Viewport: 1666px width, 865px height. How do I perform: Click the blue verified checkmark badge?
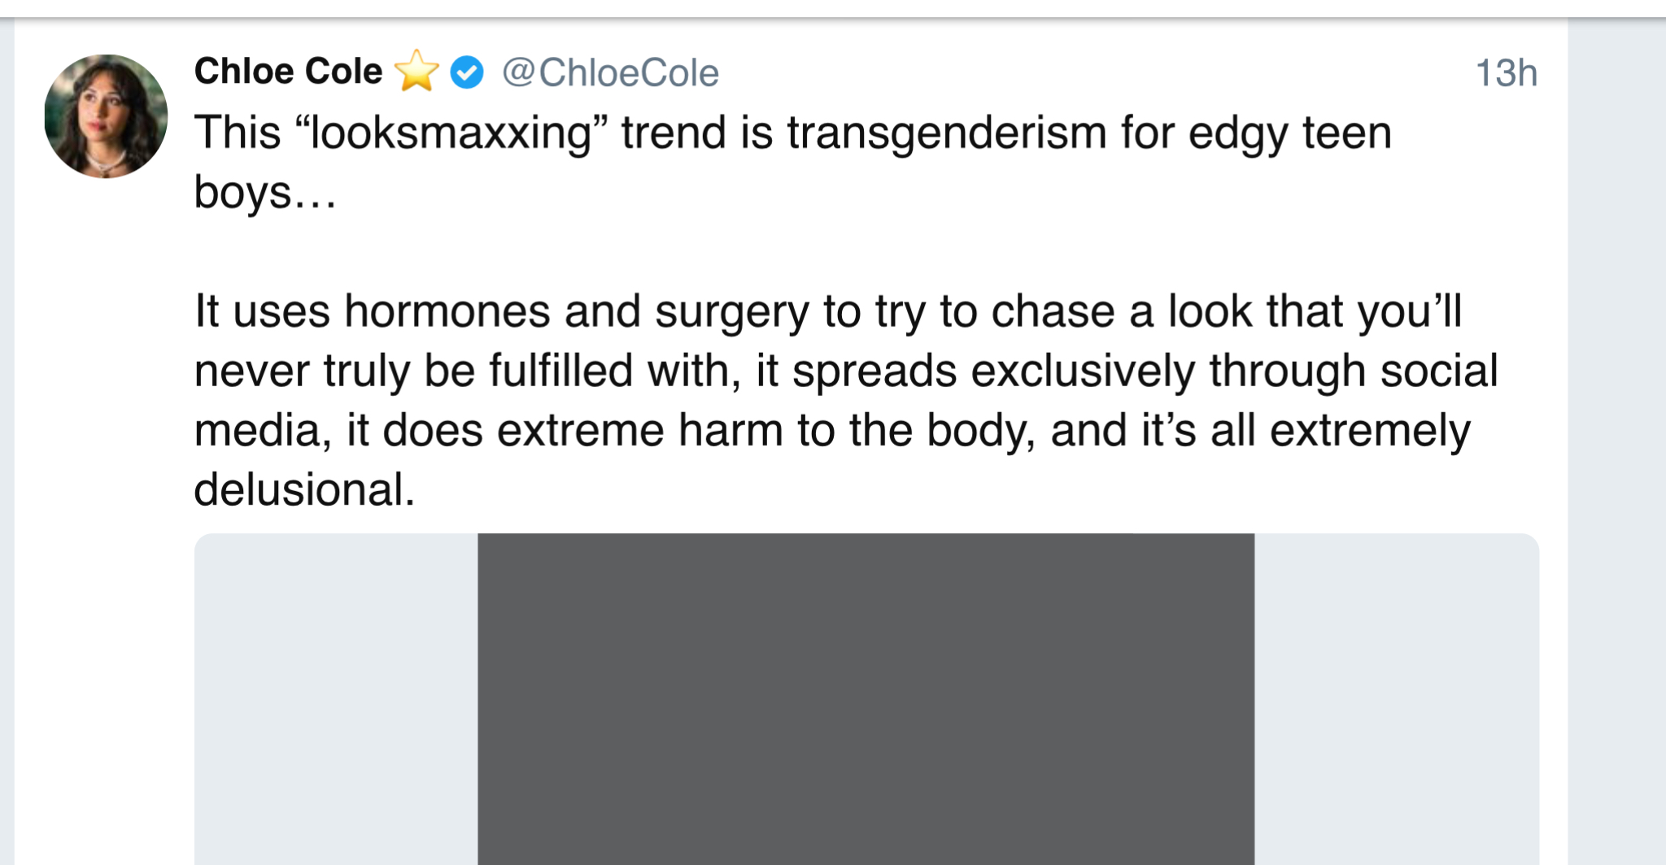click(467, 72)
